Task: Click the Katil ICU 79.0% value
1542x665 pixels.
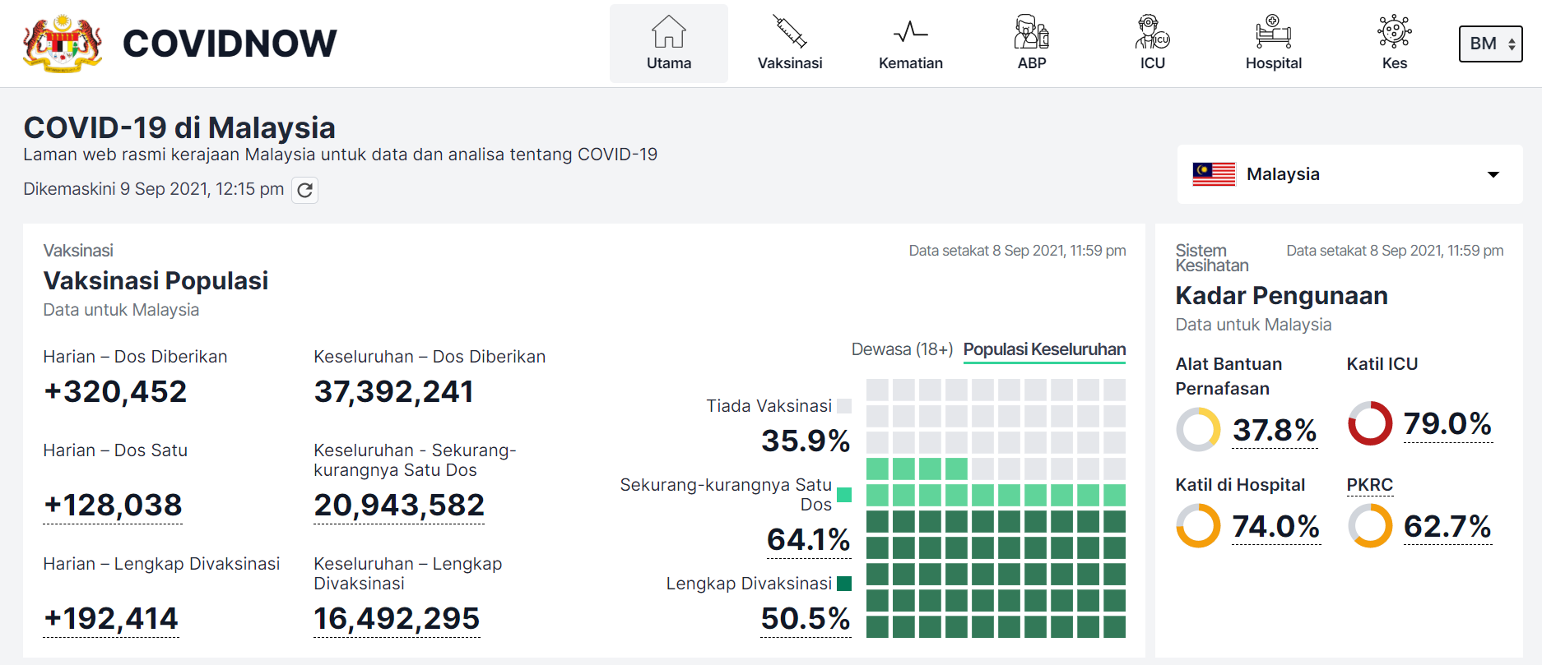Action: 1447,424
